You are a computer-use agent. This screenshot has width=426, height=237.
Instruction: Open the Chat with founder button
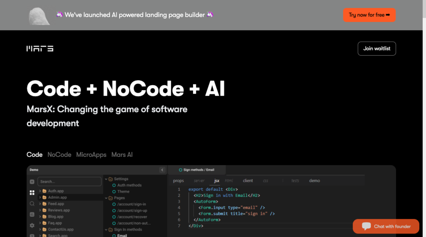point(386,227)
